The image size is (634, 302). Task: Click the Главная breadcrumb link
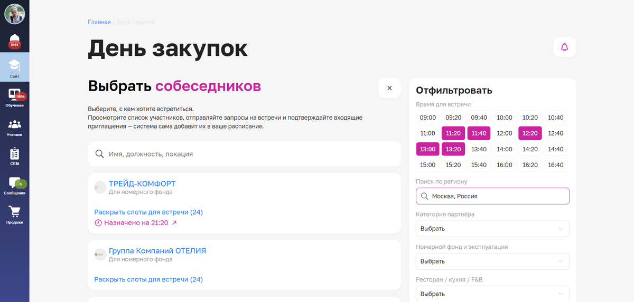[99, 22]
